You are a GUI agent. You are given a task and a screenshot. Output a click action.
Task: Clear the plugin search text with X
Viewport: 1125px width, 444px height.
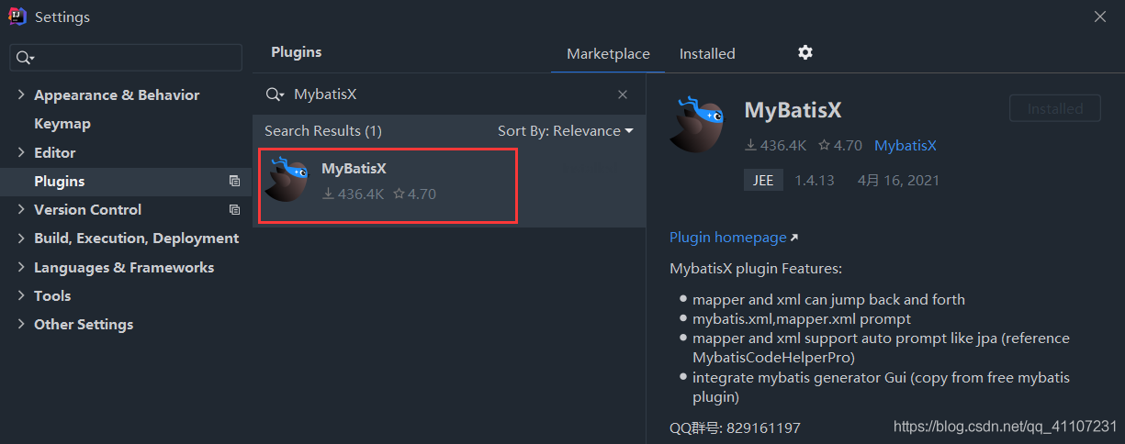pyautogui.click(x=623, y=94)
